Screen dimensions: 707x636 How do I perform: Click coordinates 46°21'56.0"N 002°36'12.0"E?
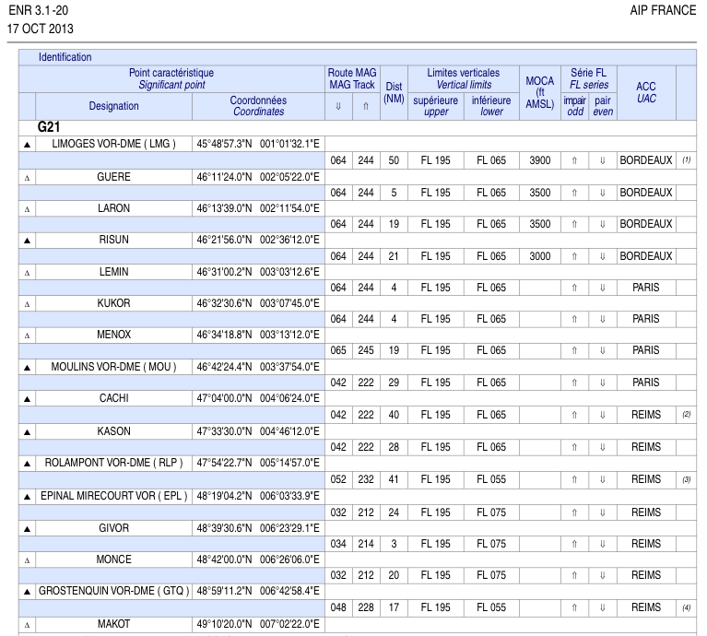(x=258, y=240)
